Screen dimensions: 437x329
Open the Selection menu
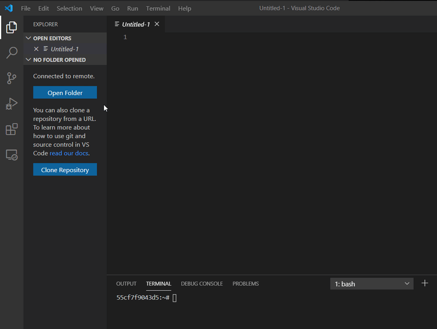[69, 8]
